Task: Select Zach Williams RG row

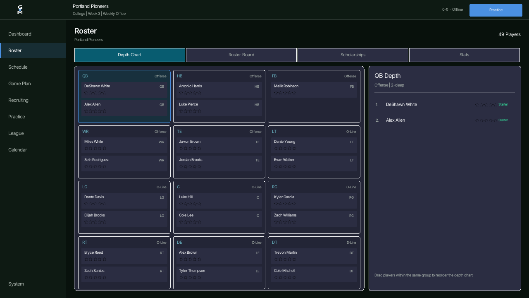Action: [314, 219]
